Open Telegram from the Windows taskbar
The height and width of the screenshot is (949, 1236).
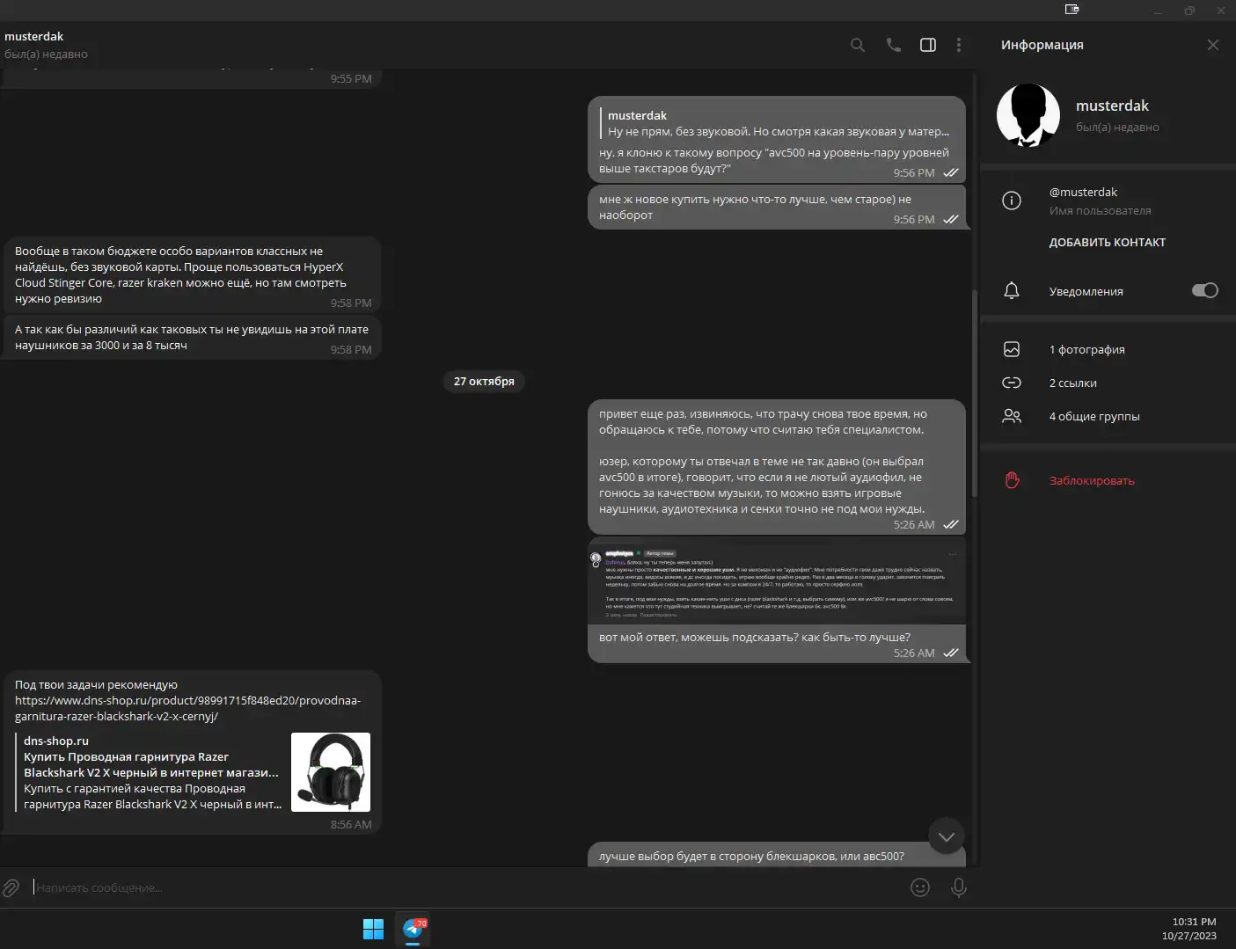(x=413, y=929)
